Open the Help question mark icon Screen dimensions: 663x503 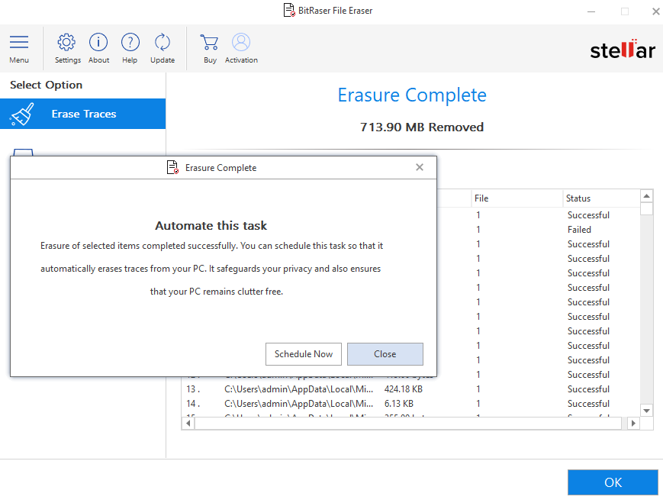[130, 42]
